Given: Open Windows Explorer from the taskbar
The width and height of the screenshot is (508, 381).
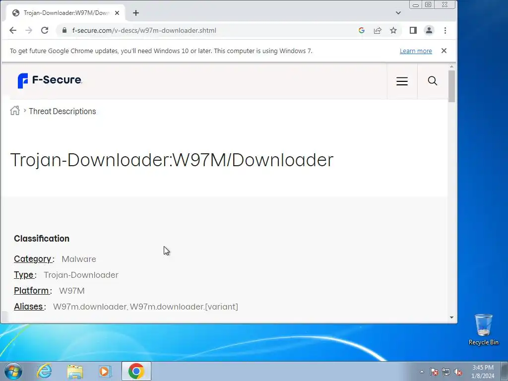Looking at the screenshot, I should pos(75,371).
